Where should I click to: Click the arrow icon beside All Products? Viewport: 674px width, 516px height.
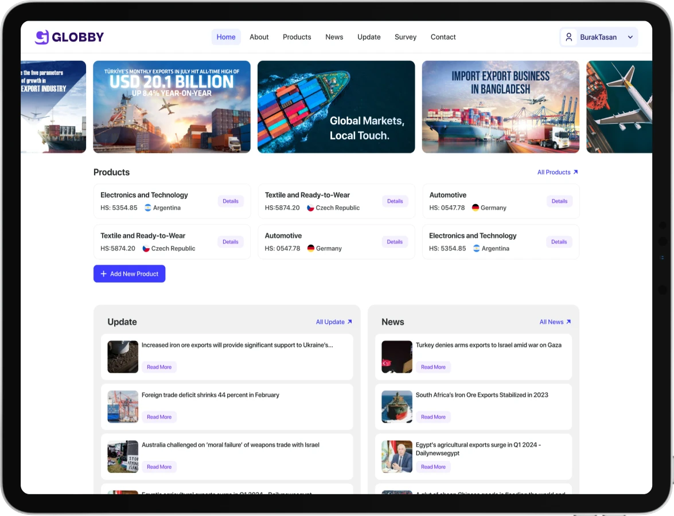pyautogui.click(x=575, y=172)
